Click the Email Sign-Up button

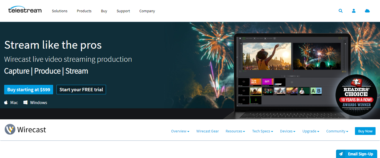(357, 154)
